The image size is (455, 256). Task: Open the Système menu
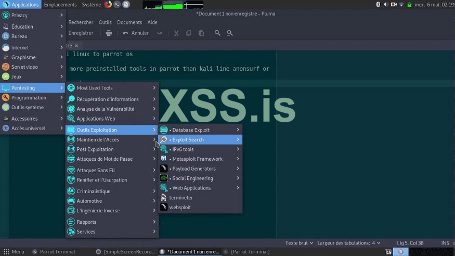tap(91, 4)
